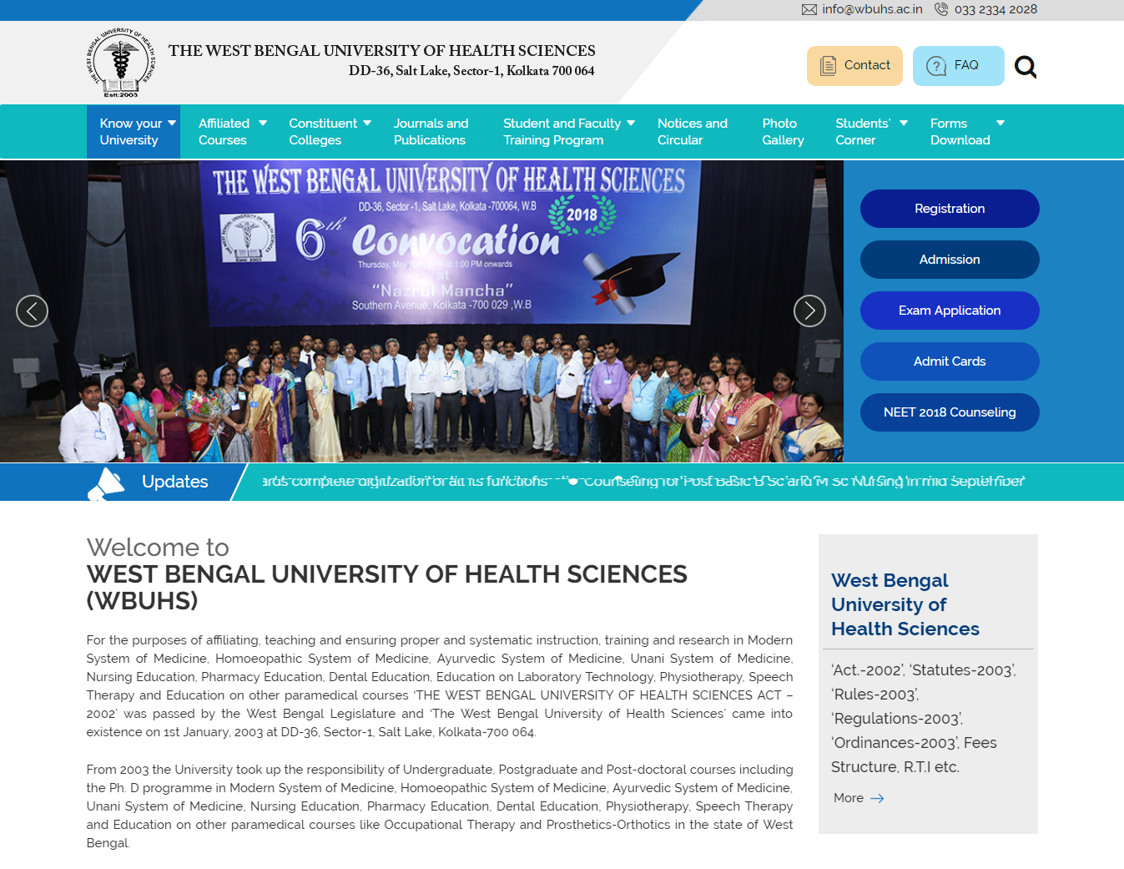
Task: Open Student and Faculty Training Program menu
Action: (x=562, y=132)
